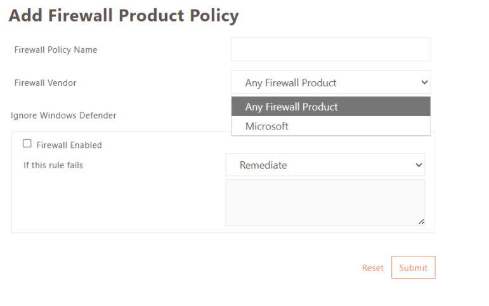Click the chevron on the Remediate dropdown

click(x=419, y=165)
